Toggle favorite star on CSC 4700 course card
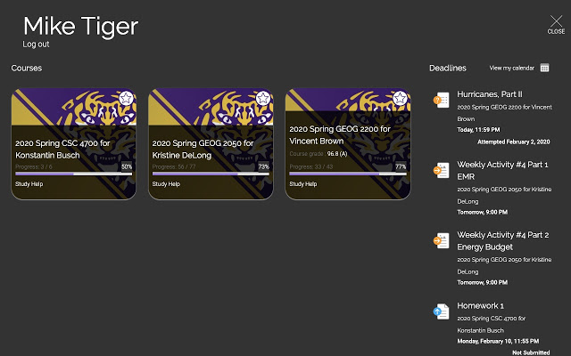Image resolution: width=571 pixels, height=356 pixels. click(x=126, y=98)
